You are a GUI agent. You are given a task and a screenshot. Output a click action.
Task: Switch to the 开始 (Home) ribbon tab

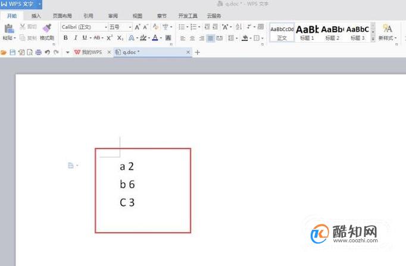(12, 16)
